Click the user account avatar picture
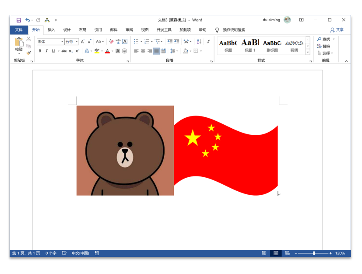362x274 pixels. tap(287, 20)
